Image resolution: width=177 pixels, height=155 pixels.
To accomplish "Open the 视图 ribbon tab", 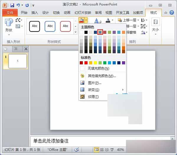I will pos(109,12).
